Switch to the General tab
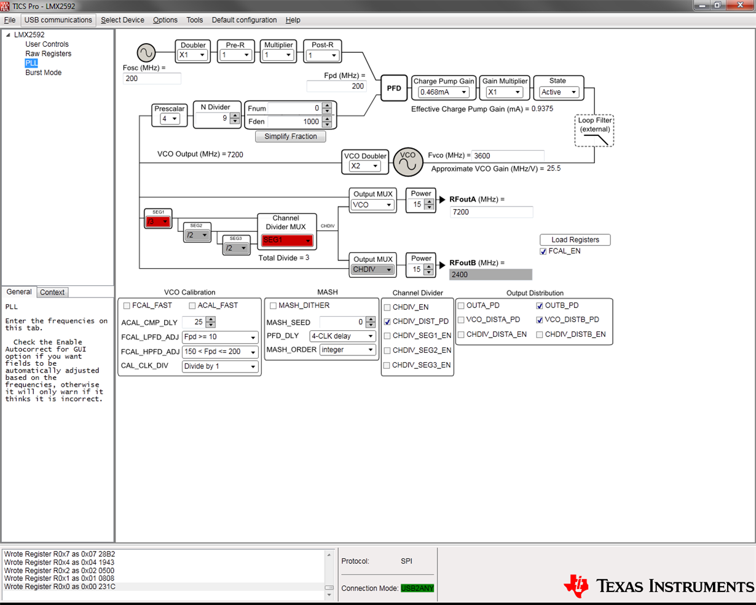This screenshot has width=756, height=605. coord(19,292)
